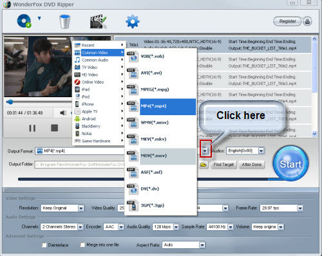Enable Merge into one file checkbox
322x256 pixels.
82,245
